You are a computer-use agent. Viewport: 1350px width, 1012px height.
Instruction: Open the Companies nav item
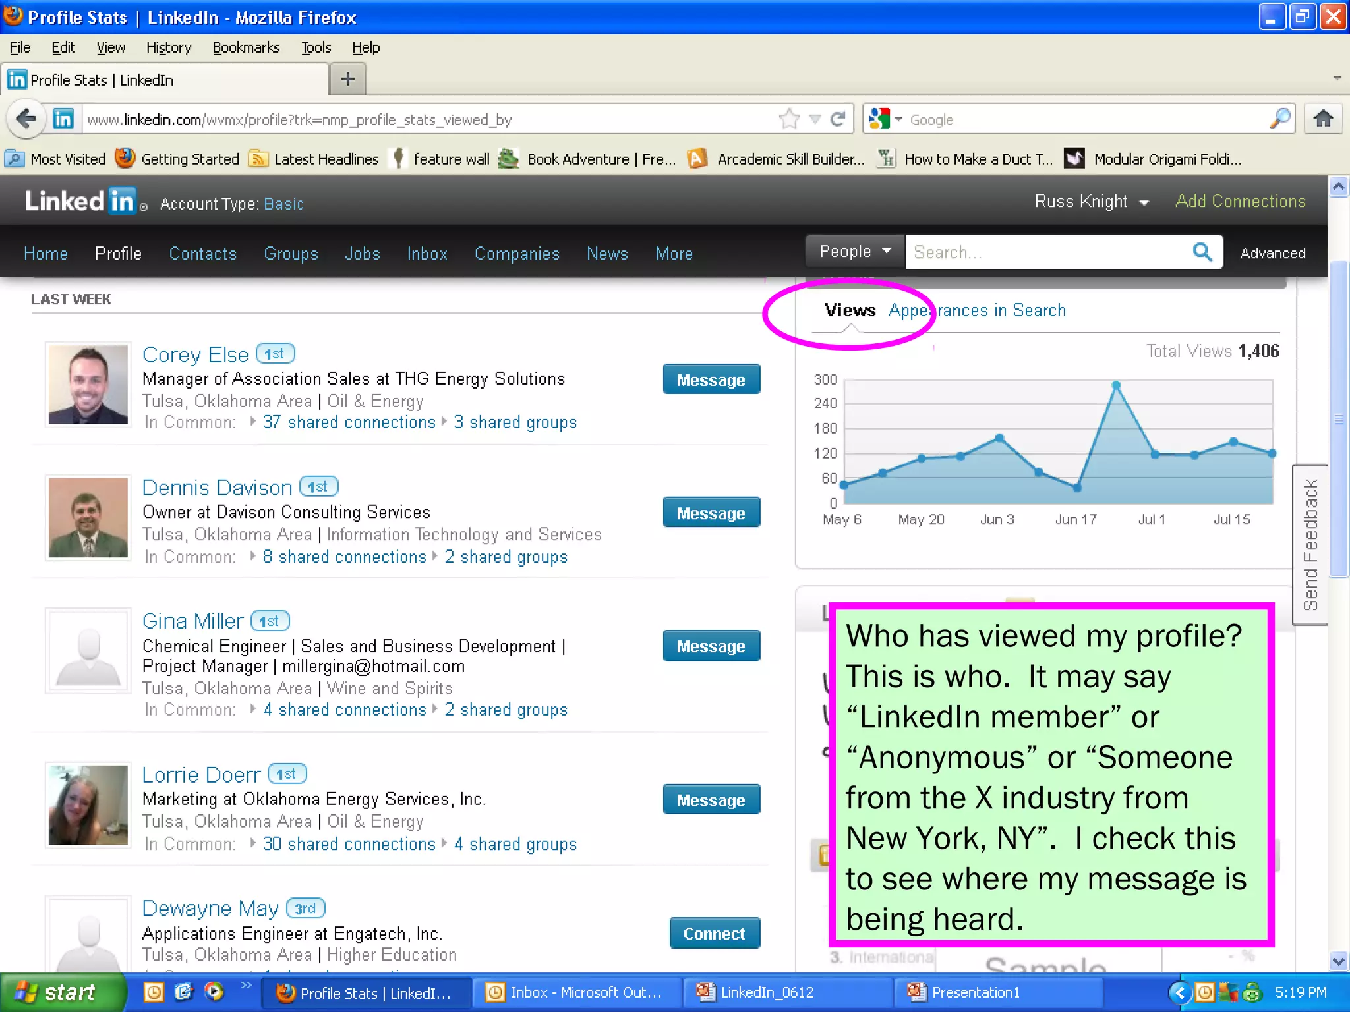[x=517, y=254]
